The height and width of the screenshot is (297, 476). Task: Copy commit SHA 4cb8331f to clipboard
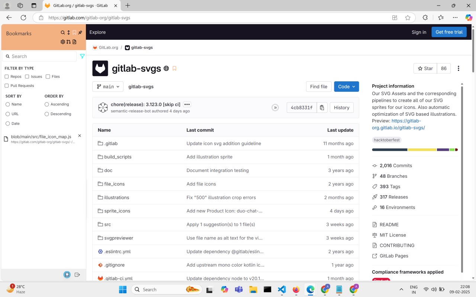coord(322,108)
